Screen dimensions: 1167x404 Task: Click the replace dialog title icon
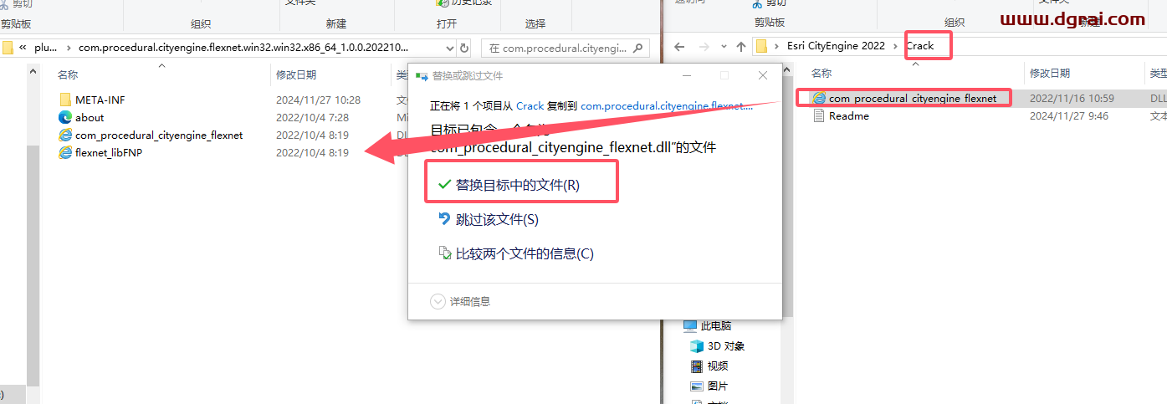tap(422, 75)
